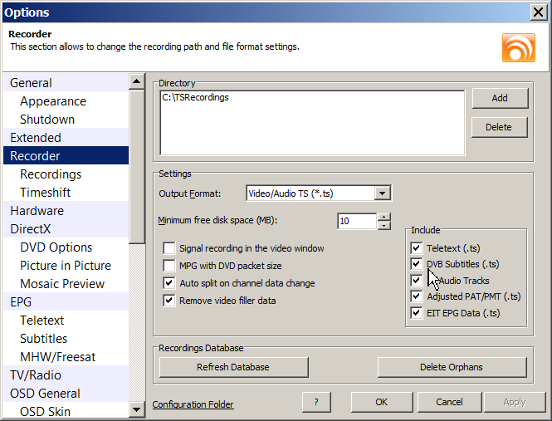Open the Picture in Picture settings
This screenshot has width=552, height=421.
point(66,266)
